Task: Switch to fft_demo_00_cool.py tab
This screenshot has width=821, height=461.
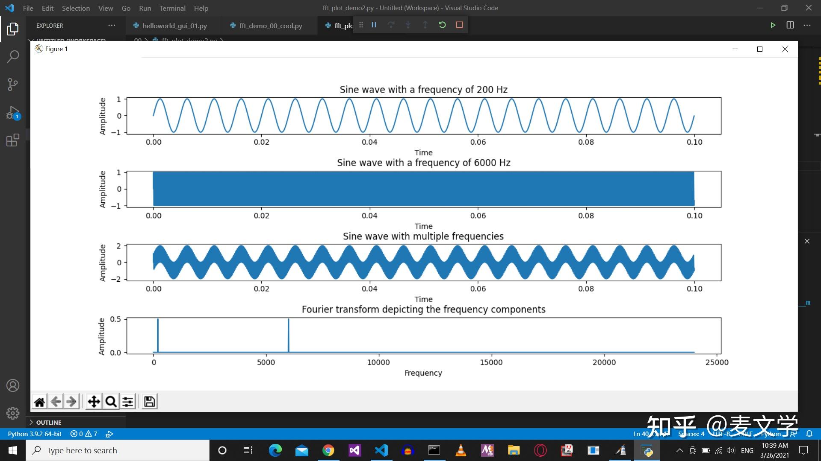Action: [x=270, y=26]
